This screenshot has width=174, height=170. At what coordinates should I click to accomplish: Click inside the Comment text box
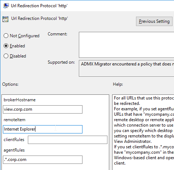pos(126,45)
